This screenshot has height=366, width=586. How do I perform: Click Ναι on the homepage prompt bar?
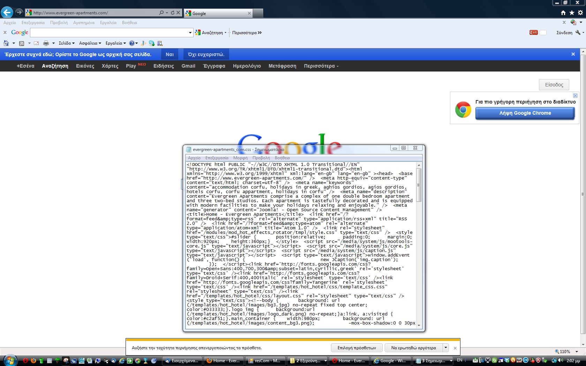click(170, 54)
